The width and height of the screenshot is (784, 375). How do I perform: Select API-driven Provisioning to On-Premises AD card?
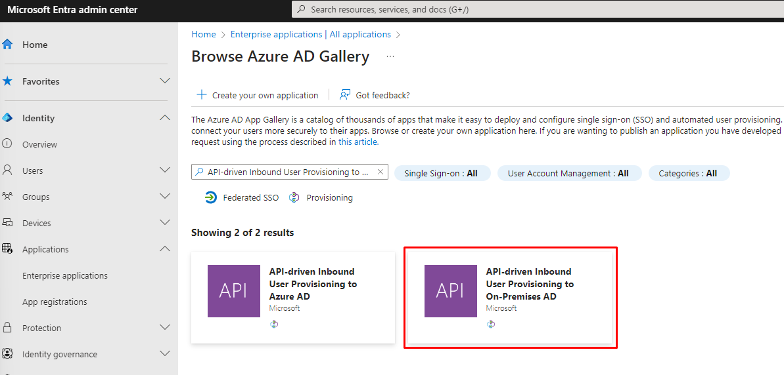[510, 297]
